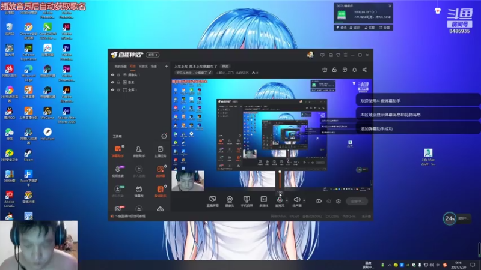Hide the 全屏 1 source layer
Viewport: 481px width, 270px height.
click(x=112, y=89)
